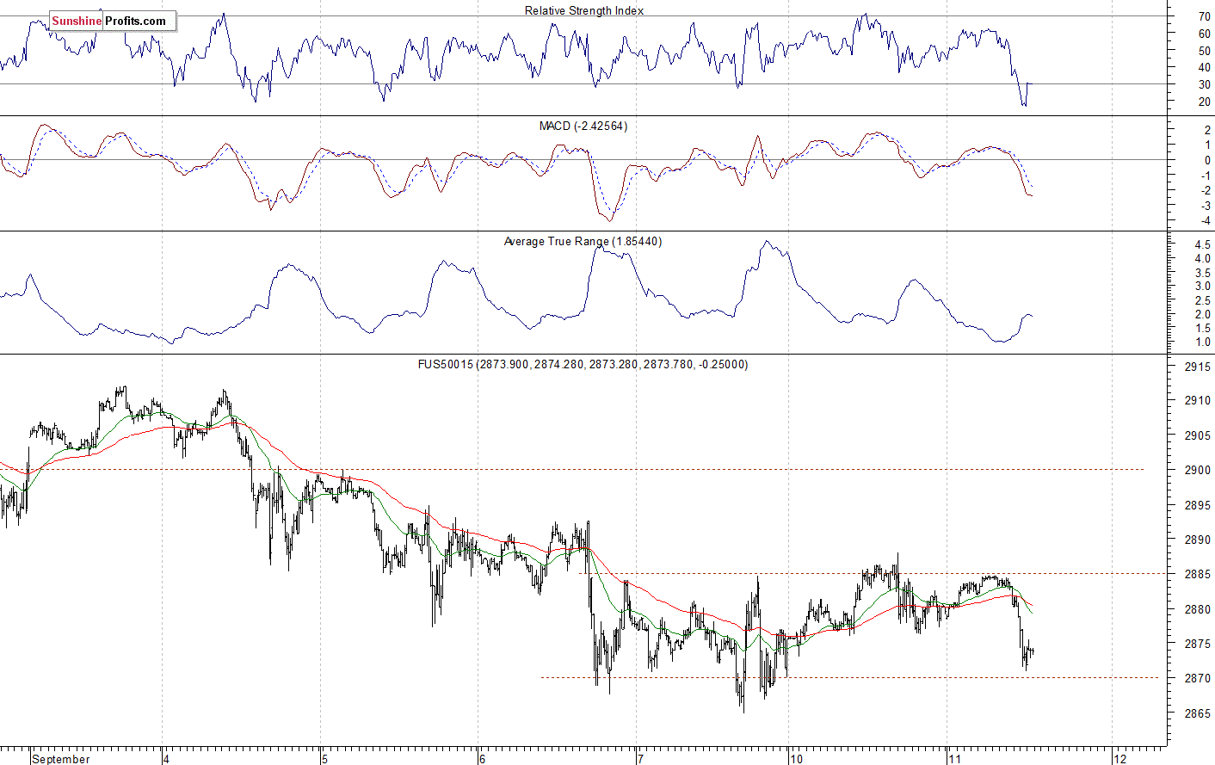
Task: Click the RSI axis value 70
Action: click(x=1205, y=16)
